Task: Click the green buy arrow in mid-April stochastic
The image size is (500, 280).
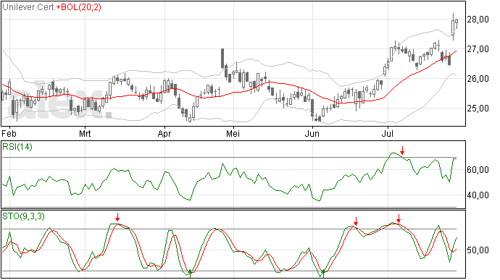Action: coord(190,273)
